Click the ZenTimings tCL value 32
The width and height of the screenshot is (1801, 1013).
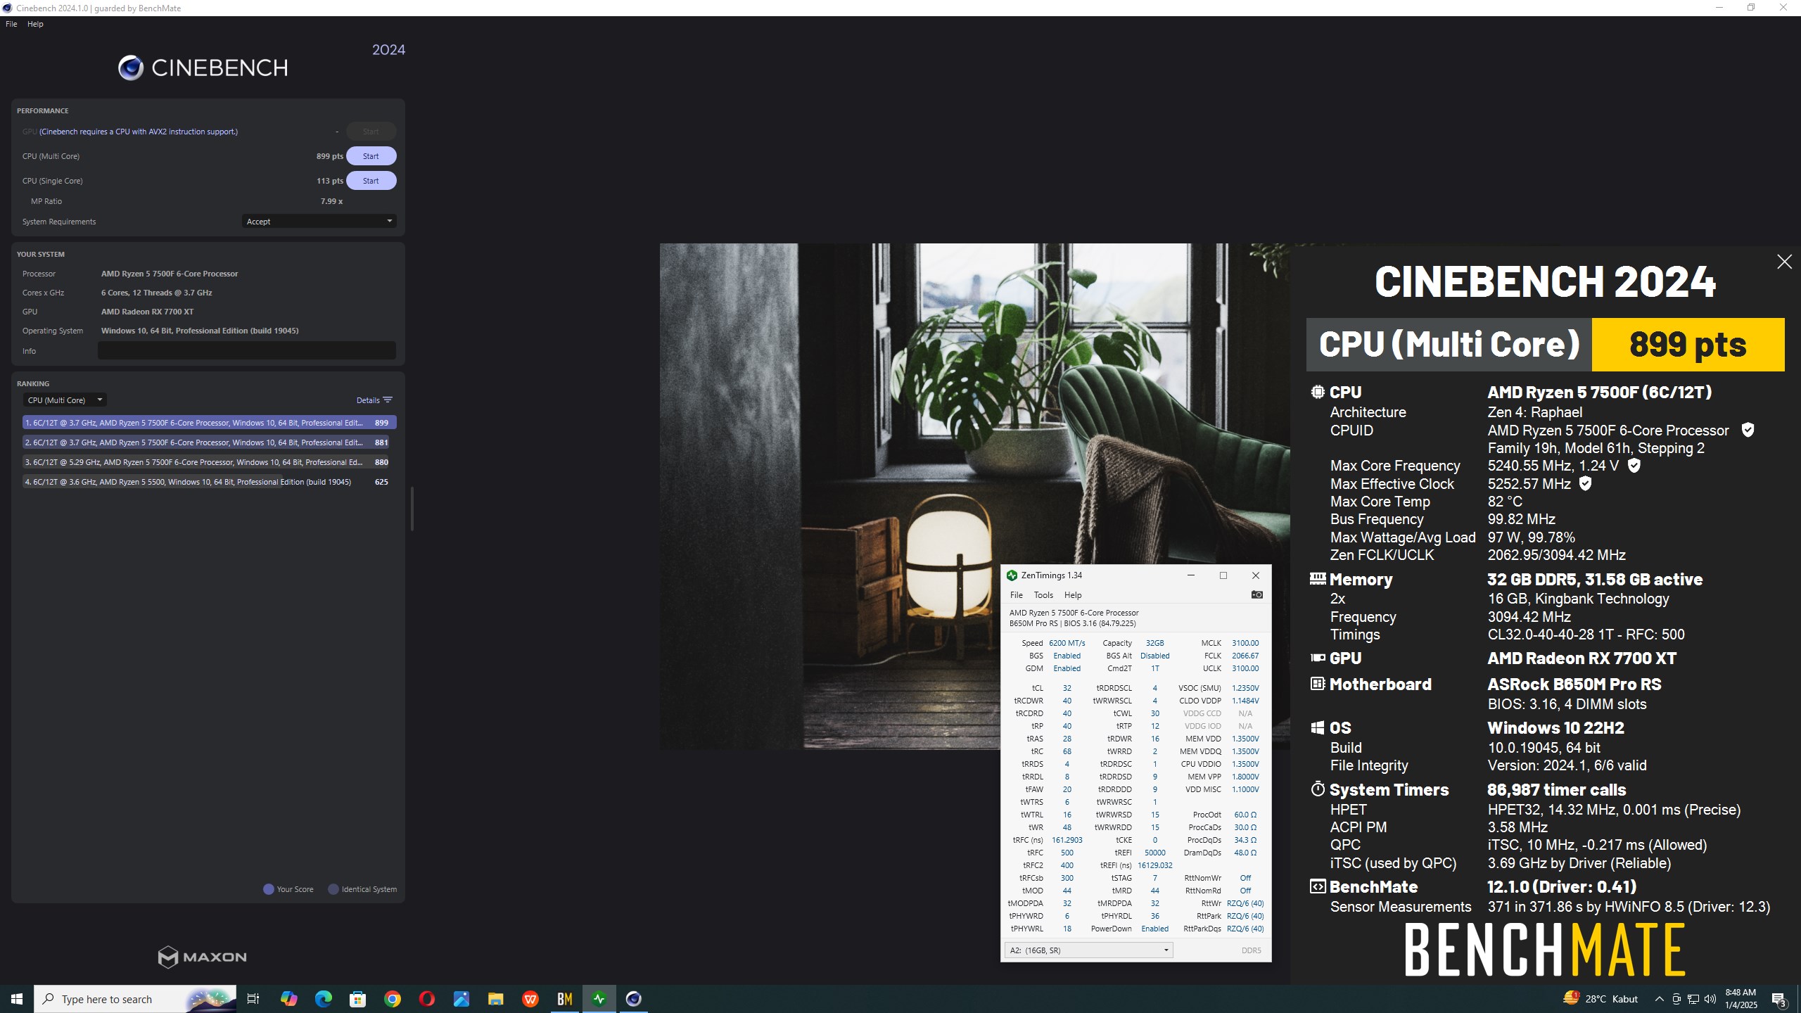(x=1067, y=688)
